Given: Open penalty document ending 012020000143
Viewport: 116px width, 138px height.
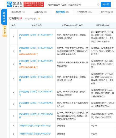Looking at the screenshot, I should (x=36, y=79).
